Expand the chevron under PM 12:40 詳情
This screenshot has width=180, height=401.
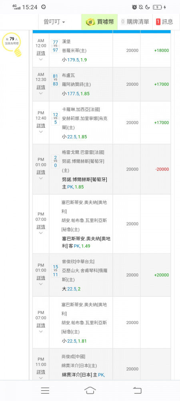coord(41,132)
